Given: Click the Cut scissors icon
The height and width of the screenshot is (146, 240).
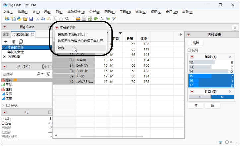Looking at the screenshot, I should click(x=37, y=19).
